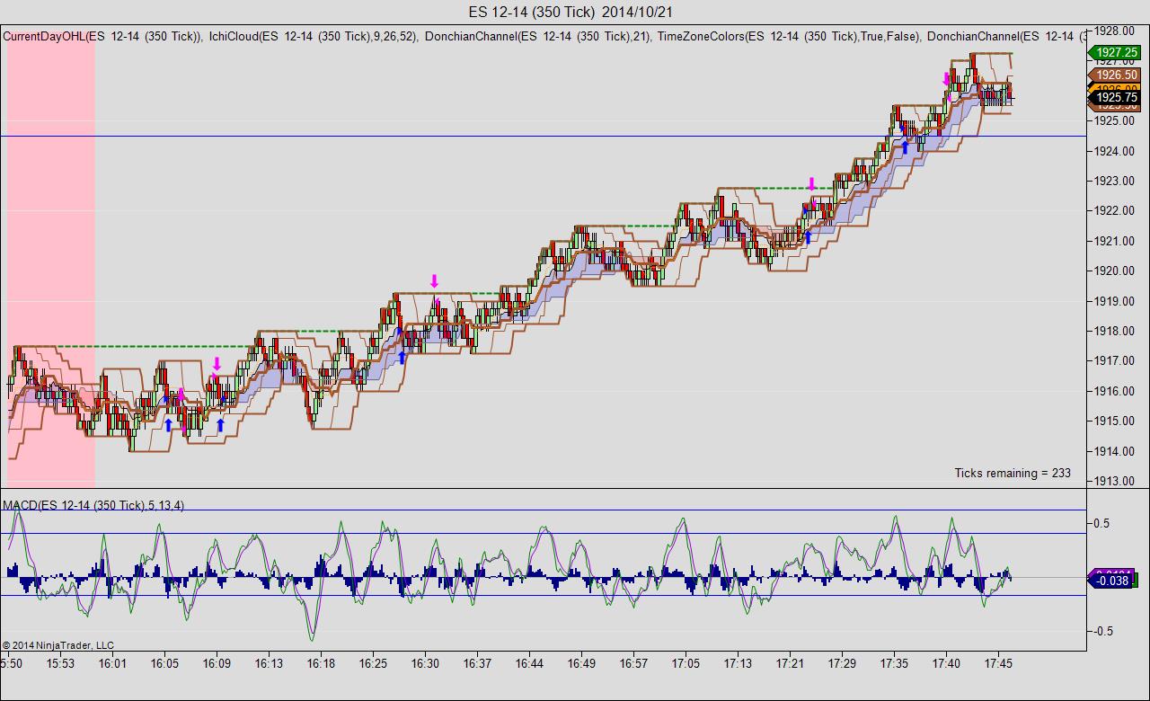Click the 16:57 time axis label
Screen dimensions: 1150x701
pyautogui.click(x=633, y=663)
